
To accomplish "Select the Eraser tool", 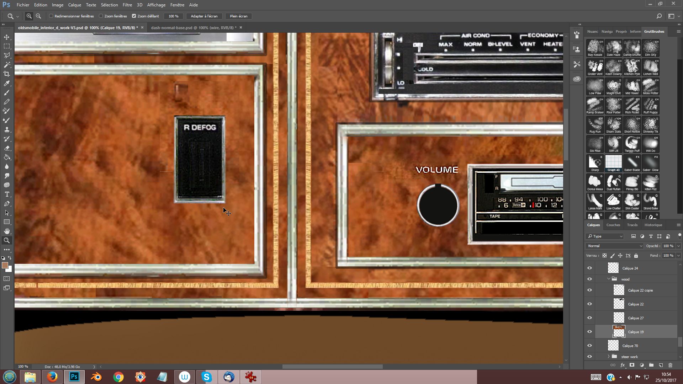I will click(7, 148).
